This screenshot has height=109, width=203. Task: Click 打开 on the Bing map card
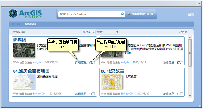coord(180,62)
